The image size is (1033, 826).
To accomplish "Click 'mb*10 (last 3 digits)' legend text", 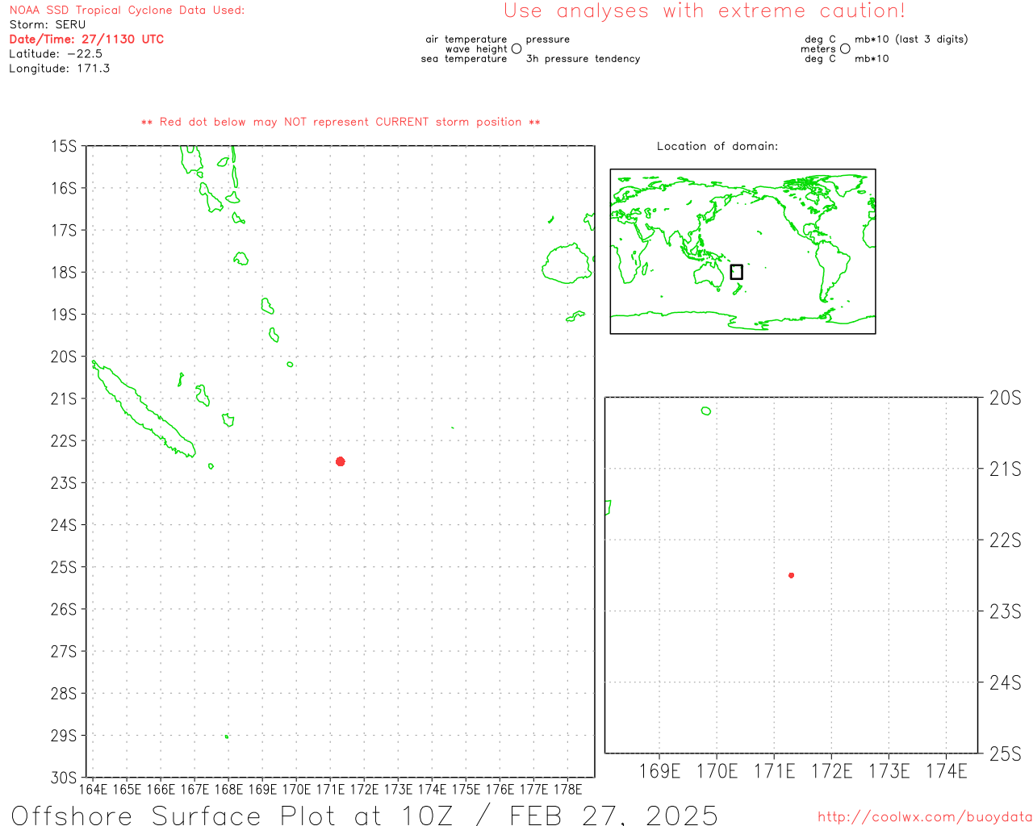I will (911, 39).
